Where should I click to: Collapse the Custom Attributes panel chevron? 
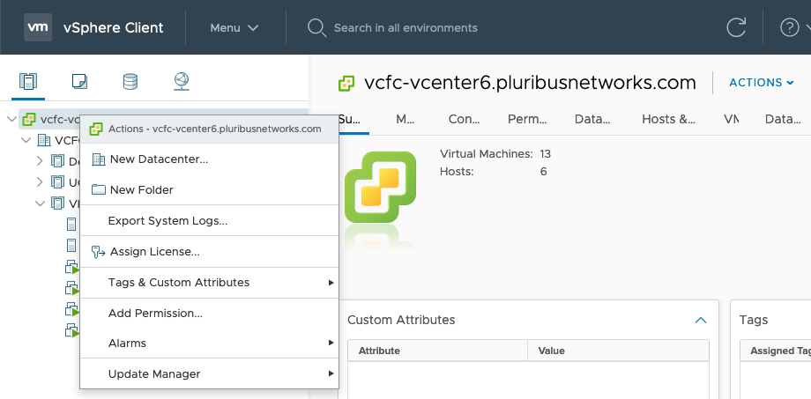point(700,320)
